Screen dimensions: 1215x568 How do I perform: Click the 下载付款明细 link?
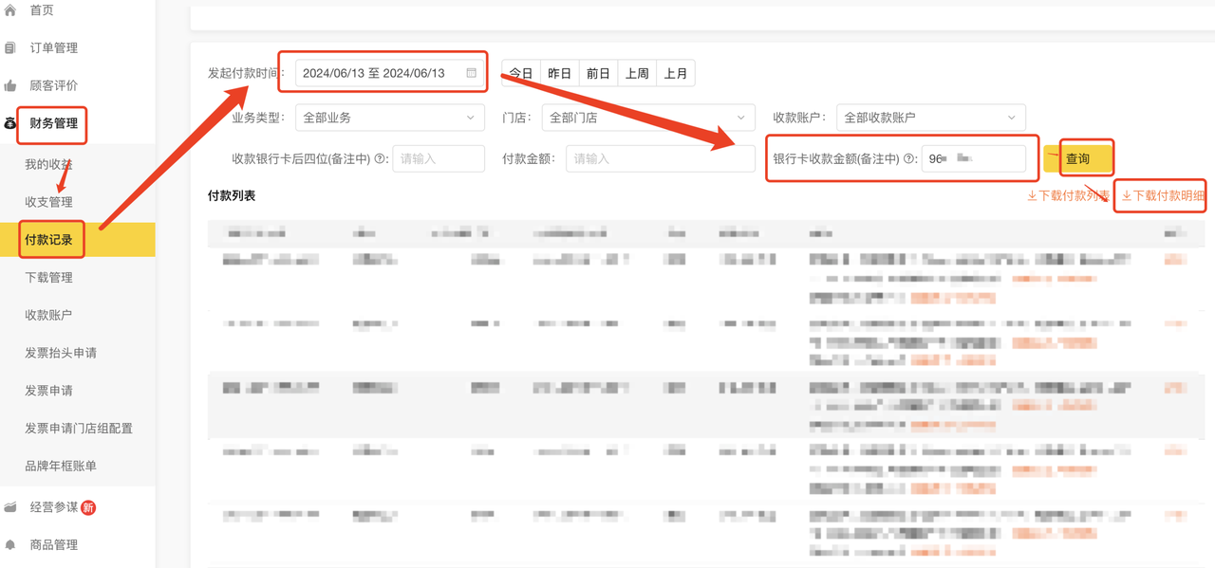(1163, 196)
